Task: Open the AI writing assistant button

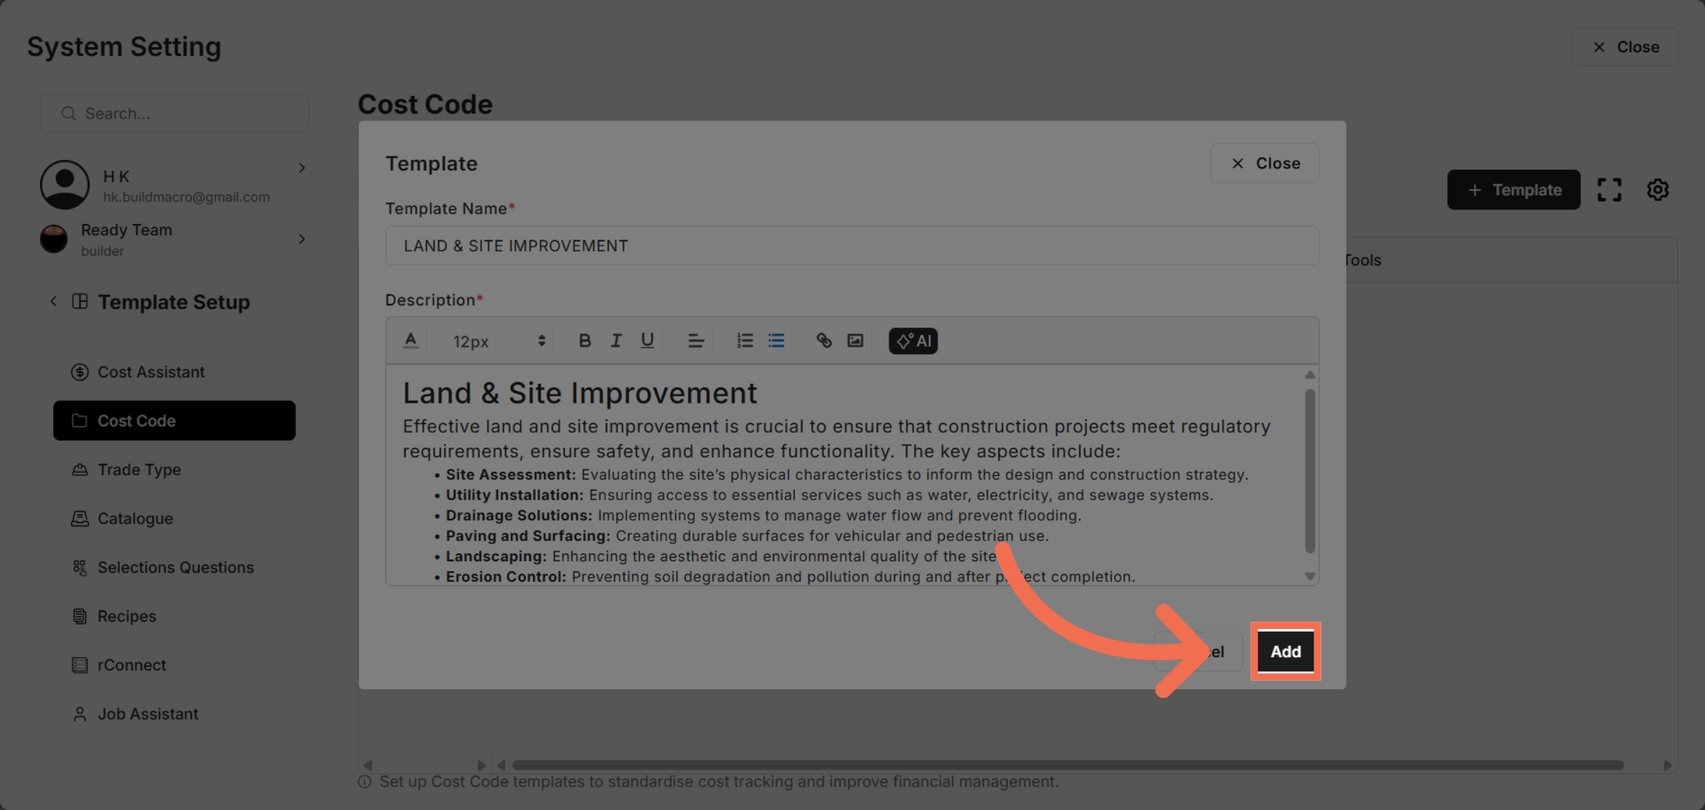Action: pyautogui.click(x=913, y=341)
